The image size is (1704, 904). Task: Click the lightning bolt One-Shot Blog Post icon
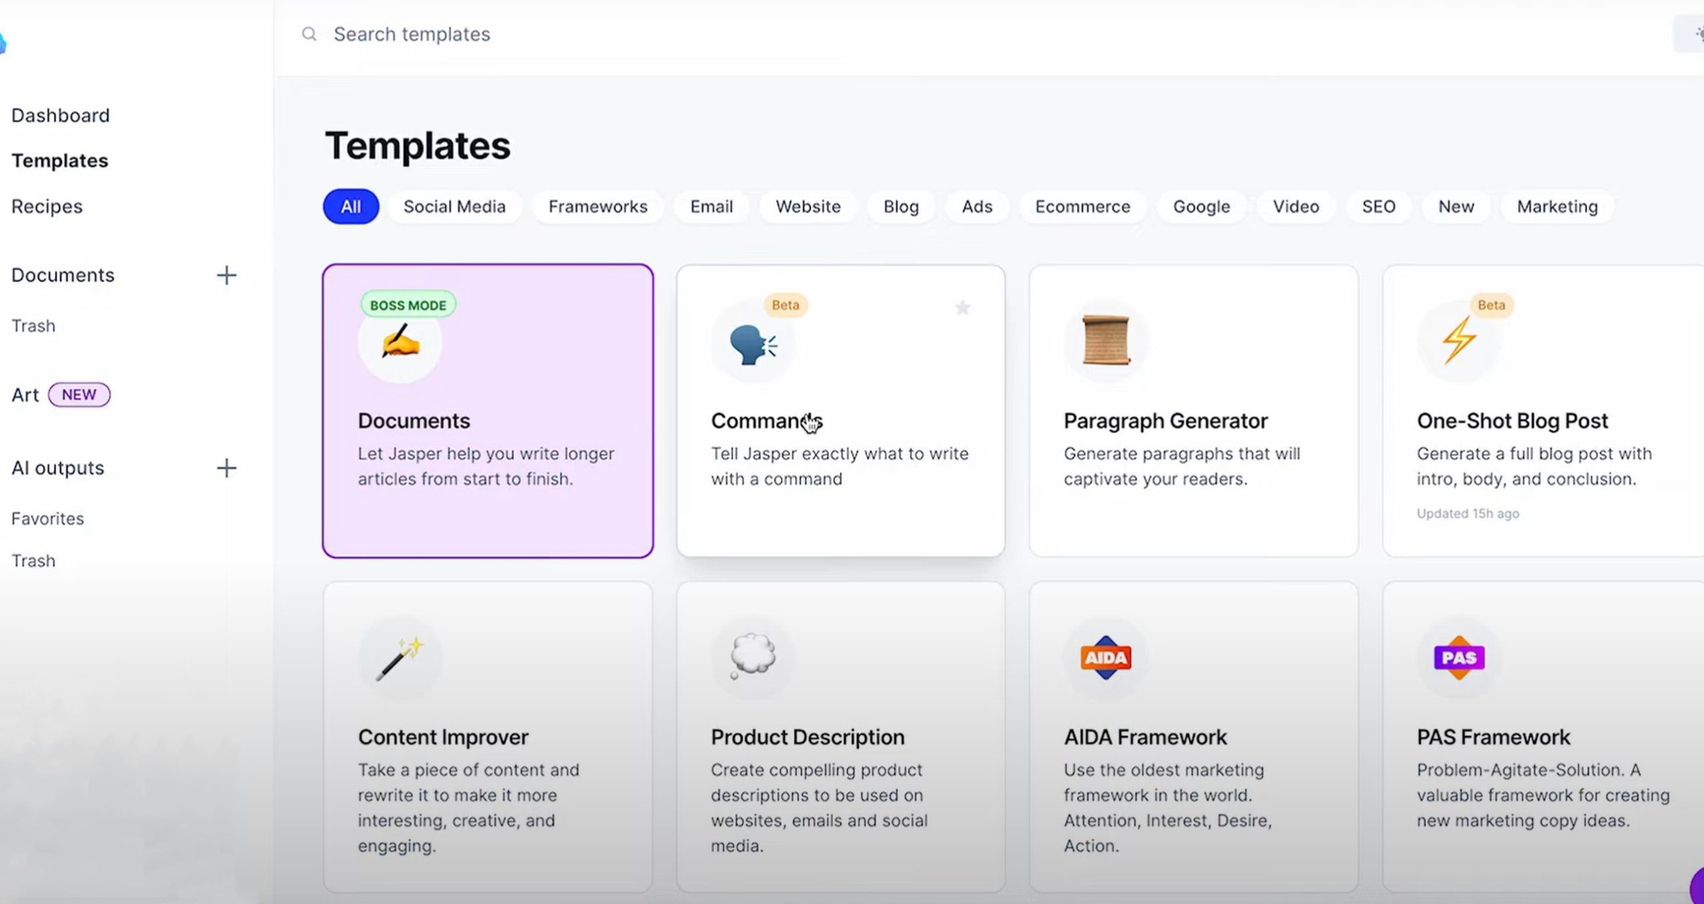coord(1458,341)
